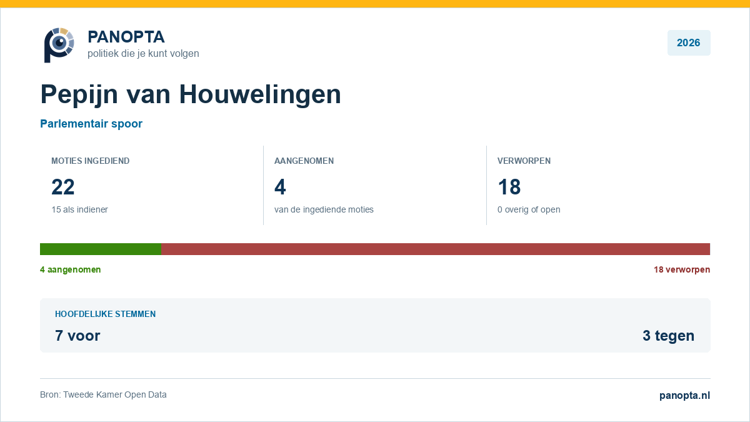Click the 3 tegen vote count
Viewport: 750px width, 422px height.
[x=668, y=336]
